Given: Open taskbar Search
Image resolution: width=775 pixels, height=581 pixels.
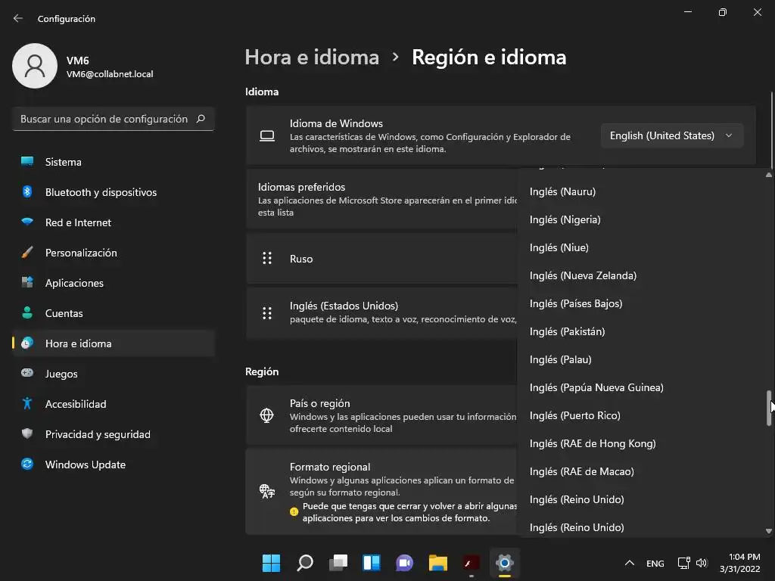Looking at the screenshot, I should point(304,563).
